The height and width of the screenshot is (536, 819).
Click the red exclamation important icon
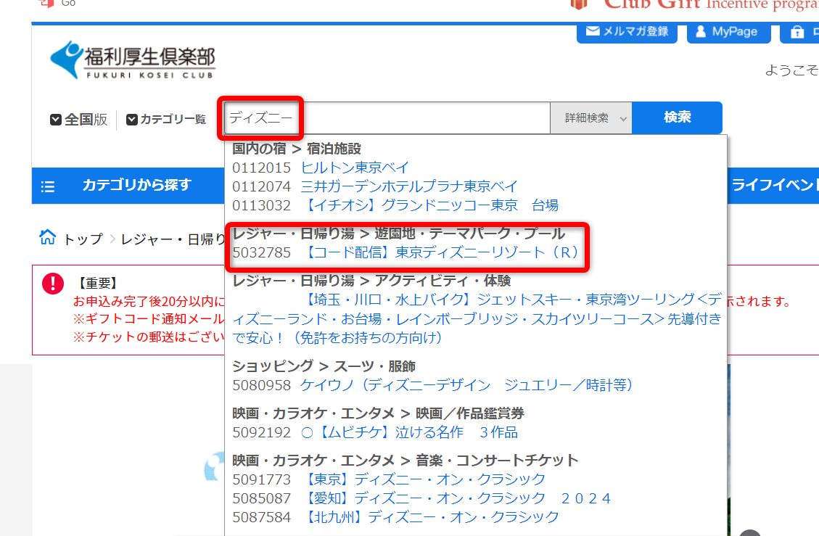(53, 284)
